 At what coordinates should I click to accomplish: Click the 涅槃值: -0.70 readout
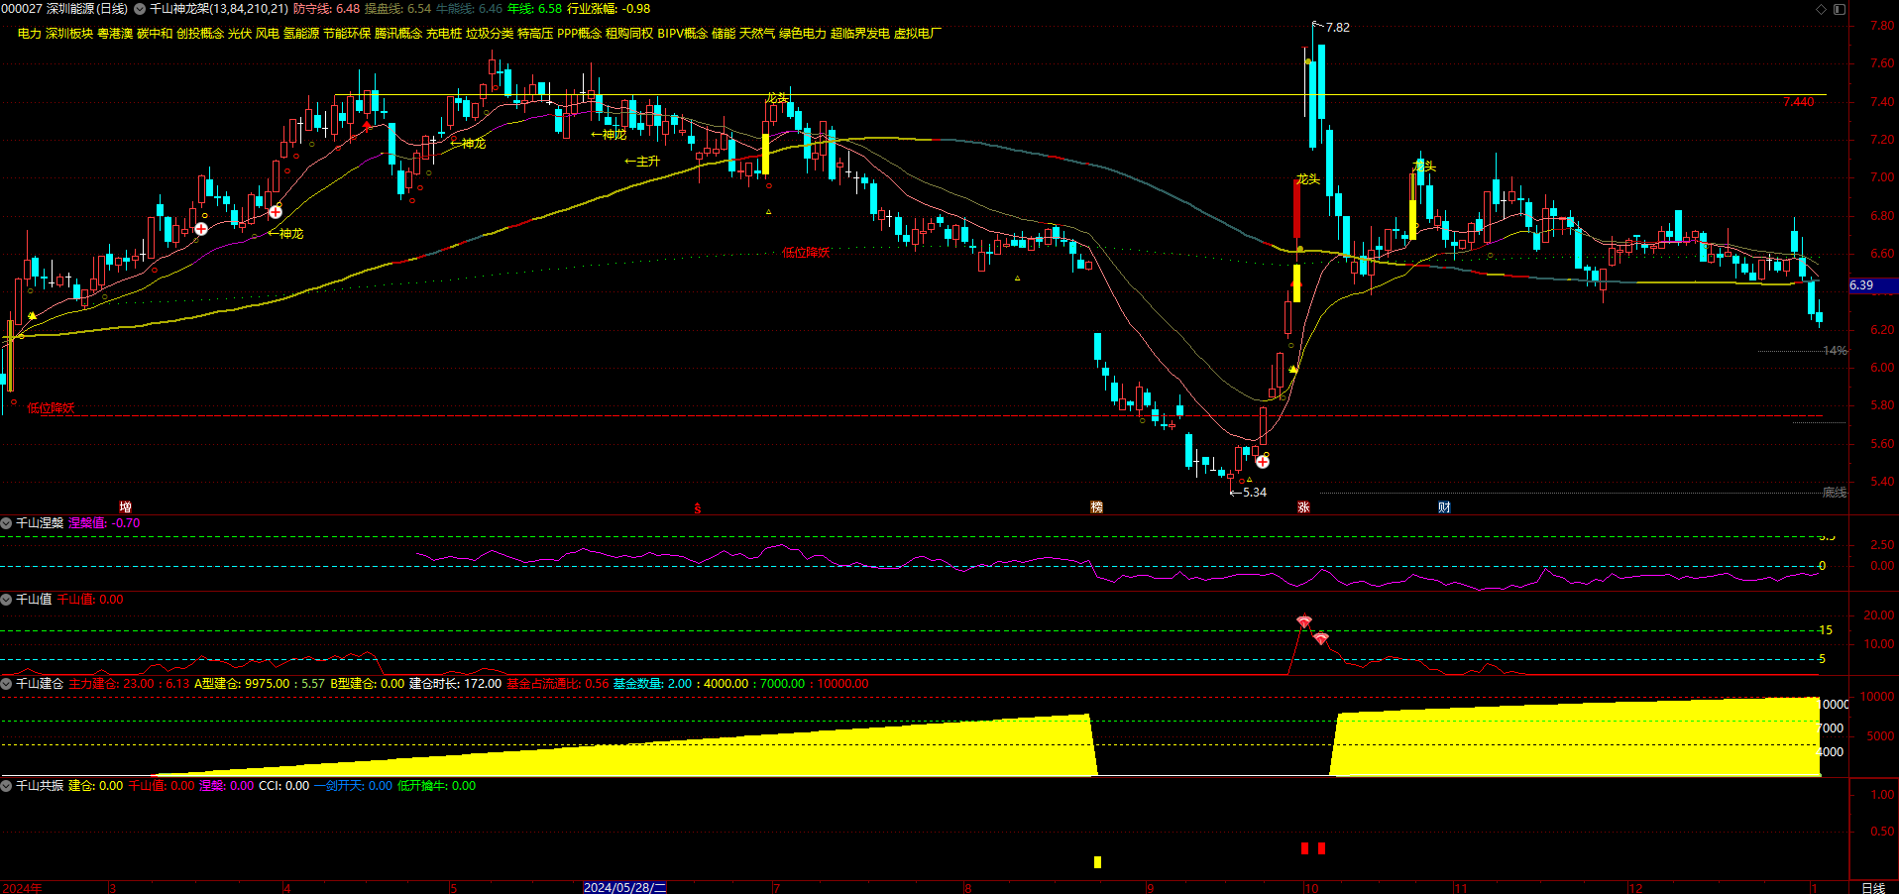(x=104, y=523)
